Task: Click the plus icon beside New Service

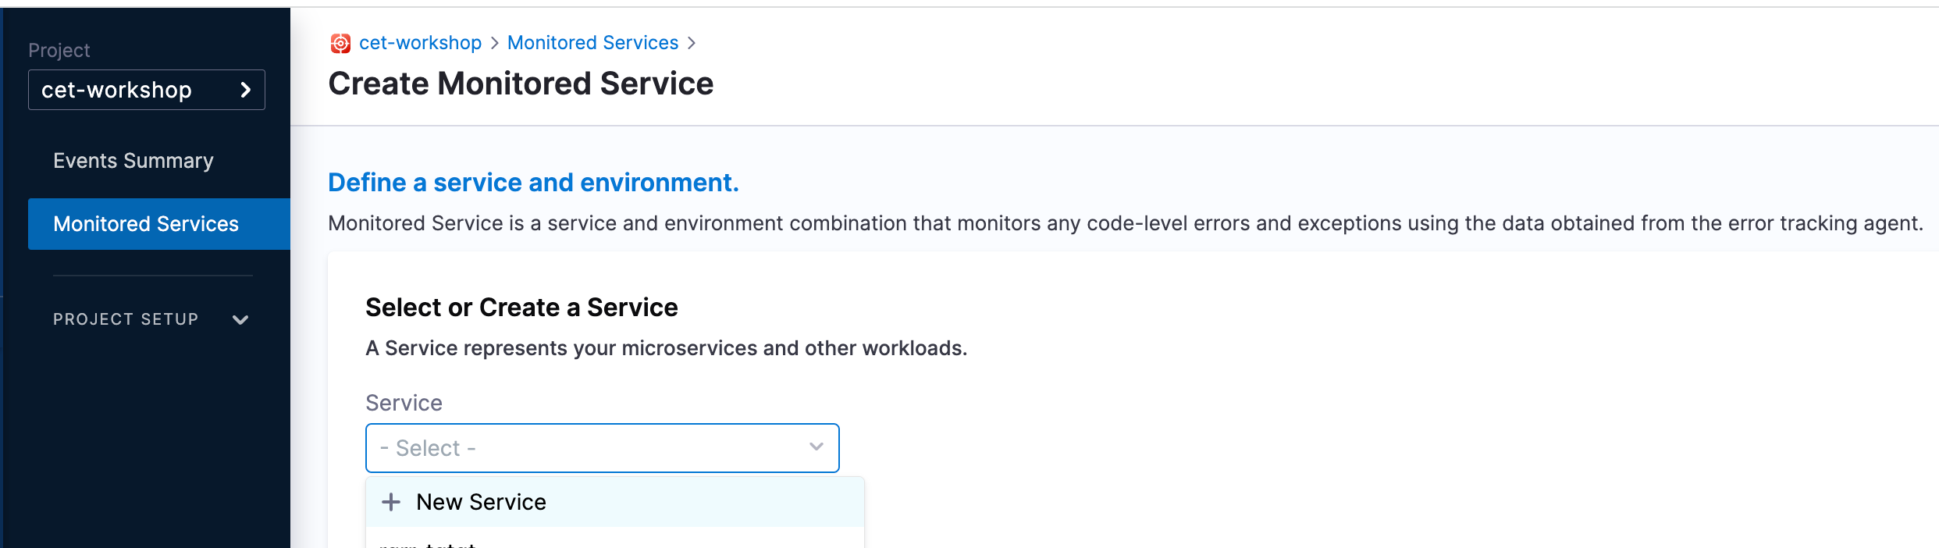Action: [x=391, y=502]
